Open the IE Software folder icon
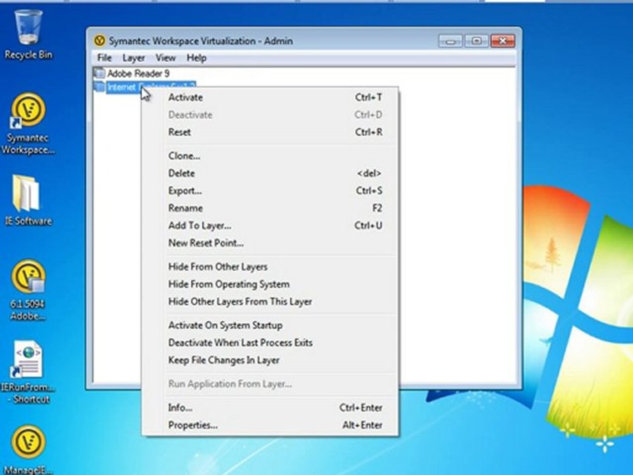Image resolution: width=633 pixels, height=475 pixels. pyautogui.click(x=28, y=201)
